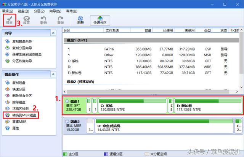Open 快速分区 from the toolbar
The height and width of the screenshot is (157, 244).
[100, 20]
